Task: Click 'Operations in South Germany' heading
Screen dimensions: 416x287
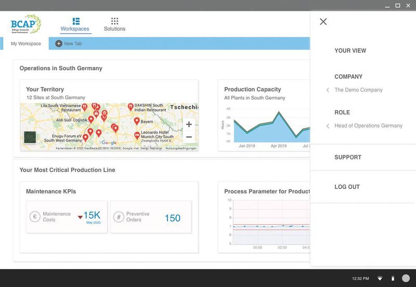Action: pyautogui.click(x=61, y=68)
